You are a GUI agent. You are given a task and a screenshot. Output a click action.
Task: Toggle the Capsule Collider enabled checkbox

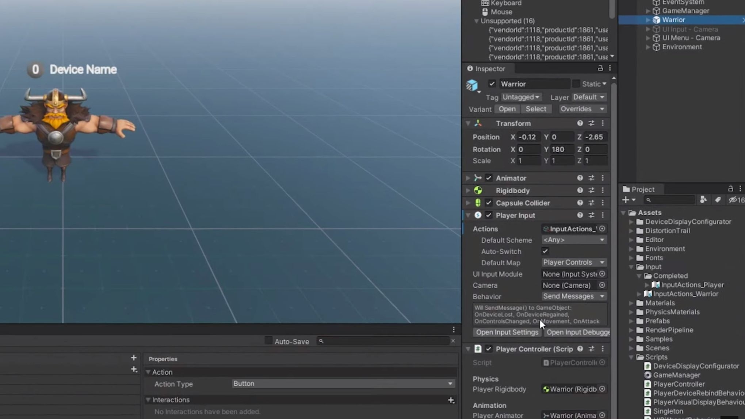pos(489,203)
